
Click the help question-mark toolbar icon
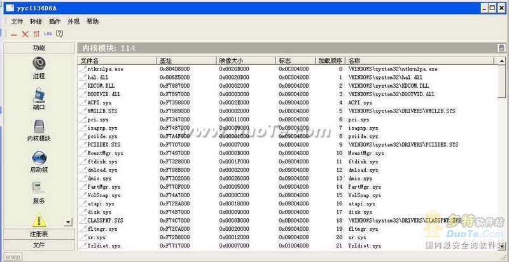[59, 34]
